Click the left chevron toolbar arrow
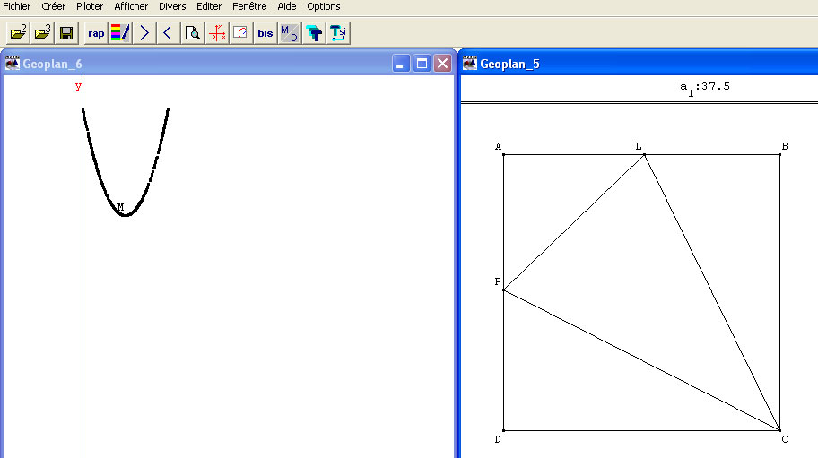818x458 pixels. [x=168, y=33]
